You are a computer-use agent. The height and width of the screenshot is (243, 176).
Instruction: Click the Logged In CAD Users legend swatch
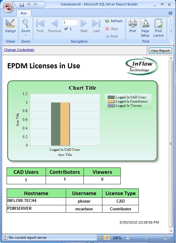(111, 97)
